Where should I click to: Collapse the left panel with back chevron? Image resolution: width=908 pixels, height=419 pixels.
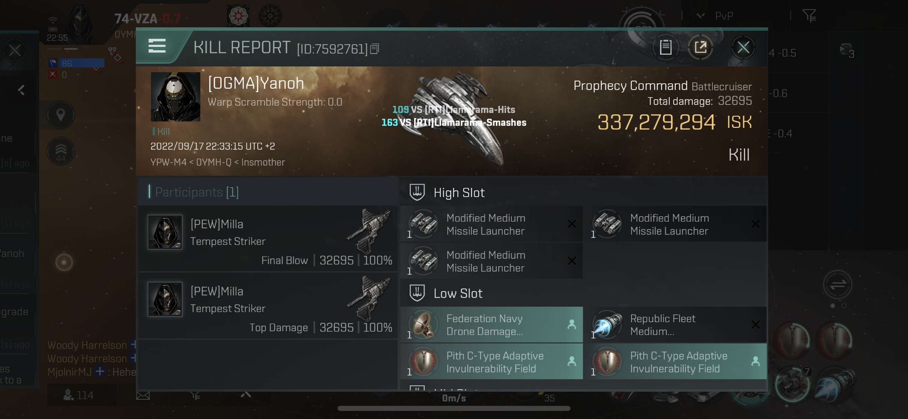tap(22, 90)
